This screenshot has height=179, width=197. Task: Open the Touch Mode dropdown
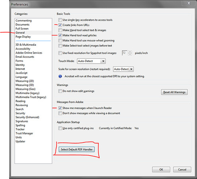pyautogui.click(x=91, y=61)
